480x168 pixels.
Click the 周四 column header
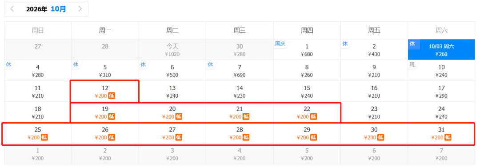coord(307,30)
